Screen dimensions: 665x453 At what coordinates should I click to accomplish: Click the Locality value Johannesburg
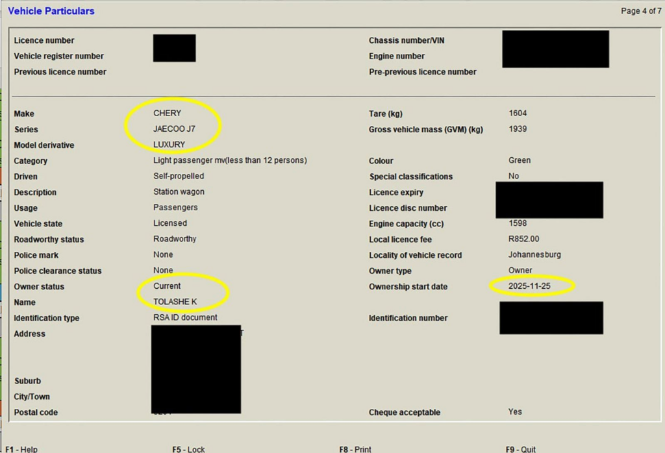[x=534, y=255]
